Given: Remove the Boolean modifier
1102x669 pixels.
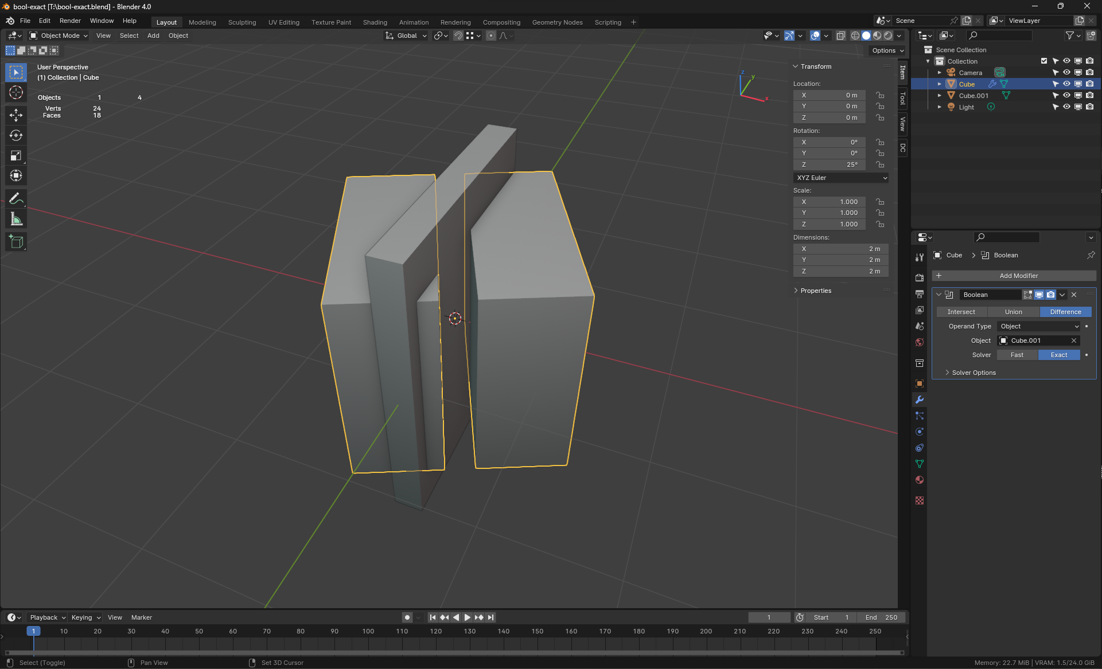Looking at the screenshot, I should coord(1074,295).
